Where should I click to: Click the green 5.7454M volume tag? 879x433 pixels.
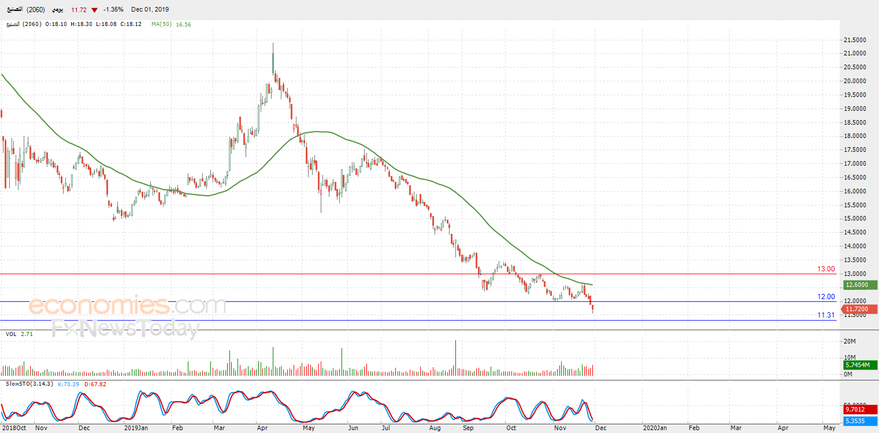click(x=861, y=365)
